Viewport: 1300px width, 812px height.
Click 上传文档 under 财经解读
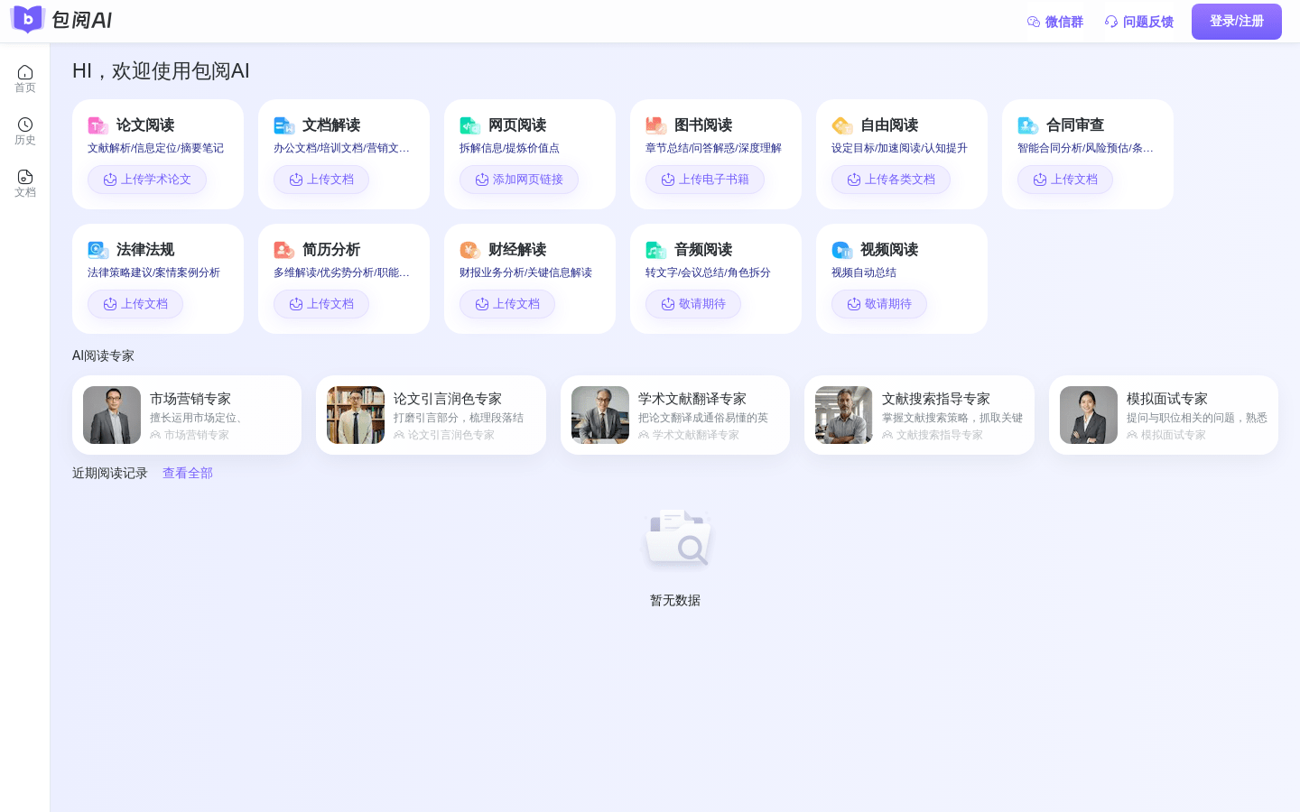tap(507, 304)
